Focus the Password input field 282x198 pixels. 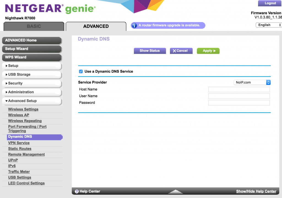click(x=239, y=103)
